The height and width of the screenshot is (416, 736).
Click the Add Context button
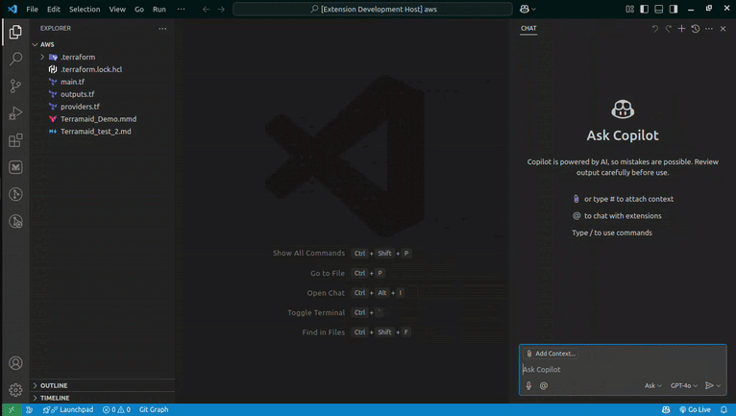551,354
